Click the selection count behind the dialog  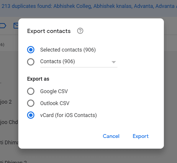point(2,45)
